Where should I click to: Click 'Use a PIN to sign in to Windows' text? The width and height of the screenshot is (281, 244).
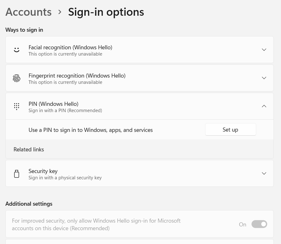(x=91, y=130)
